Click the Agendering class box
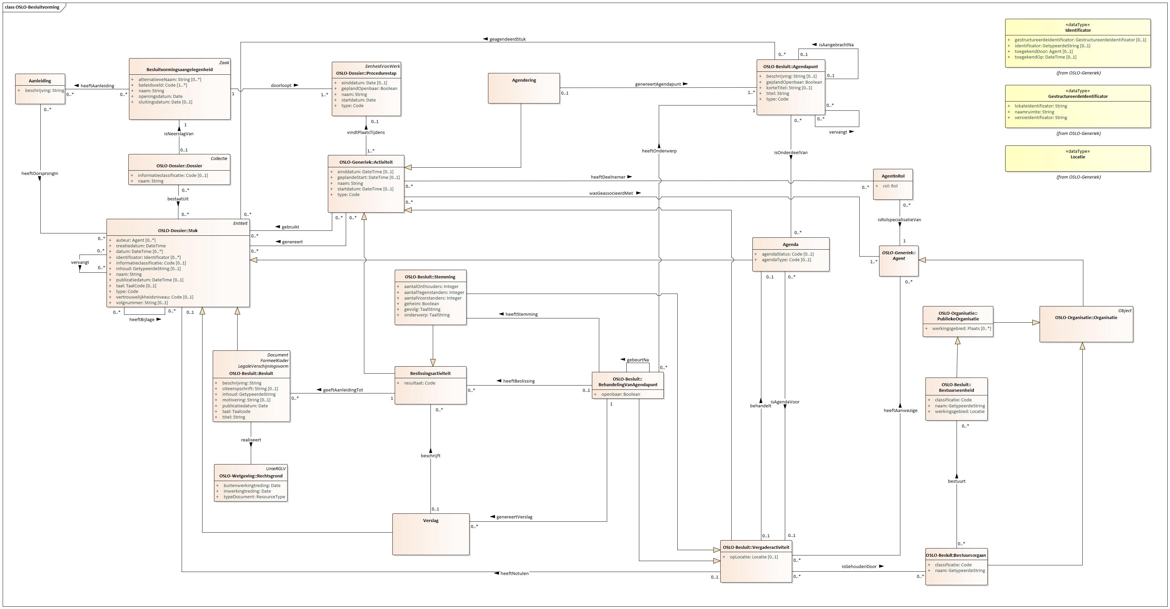The image size is (1170, 609). tap(524, 88)
